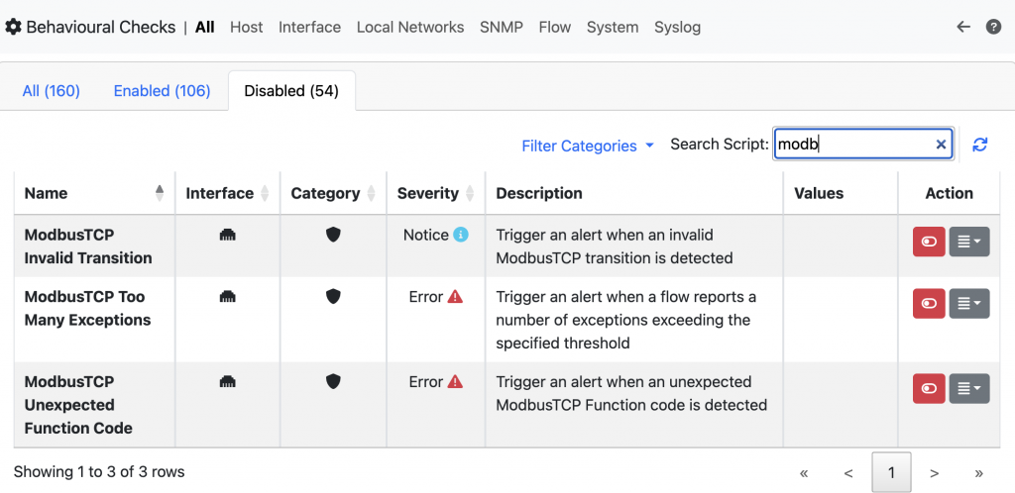1015x493 pixels.
Task: Expand the action dropdown for Too Many Exceptions
Action: (x=969, y=303)
